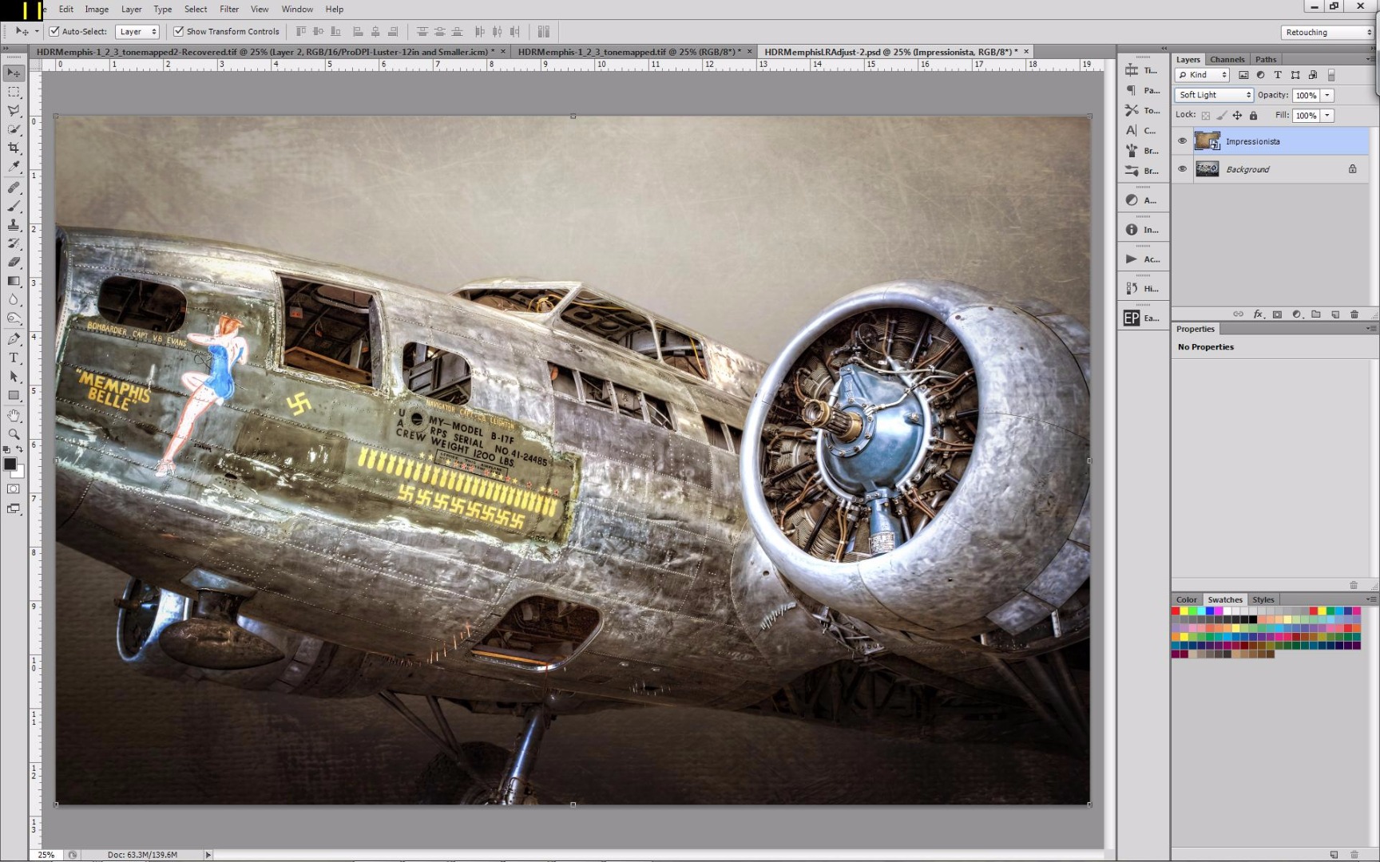1380x862 pixels.
Task: Open the Image menu
Action: (x=97, y=9)
